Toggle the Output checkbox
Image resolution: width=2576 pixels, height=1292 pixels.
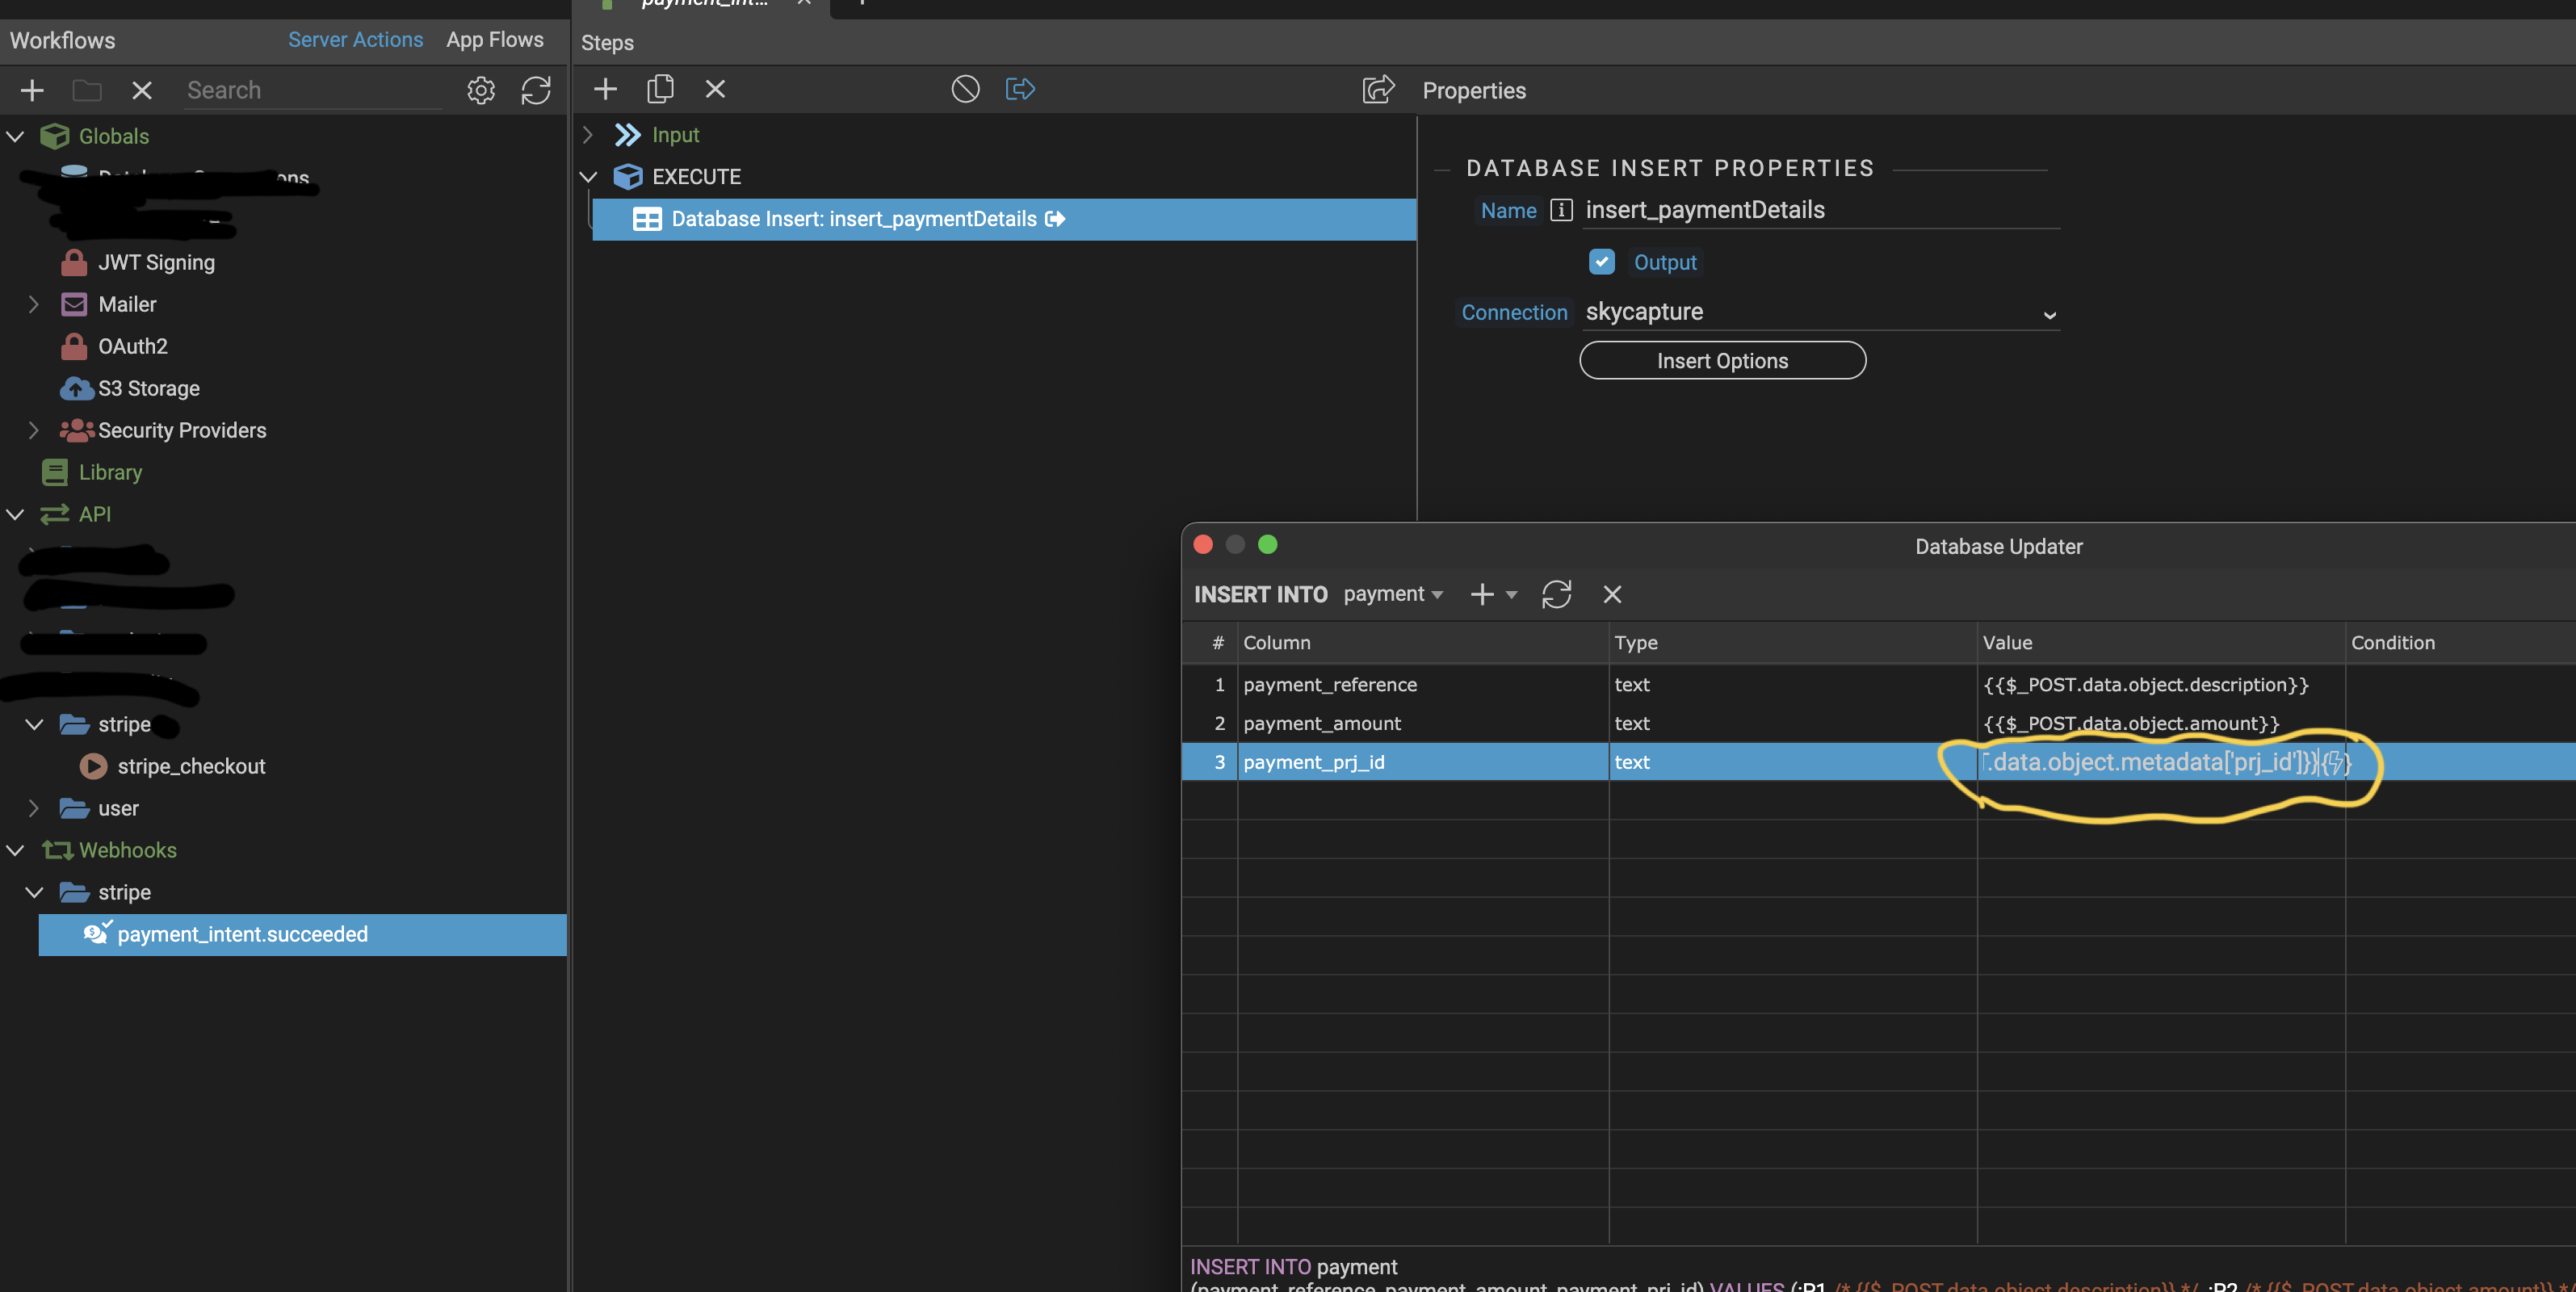(1601, 262)
